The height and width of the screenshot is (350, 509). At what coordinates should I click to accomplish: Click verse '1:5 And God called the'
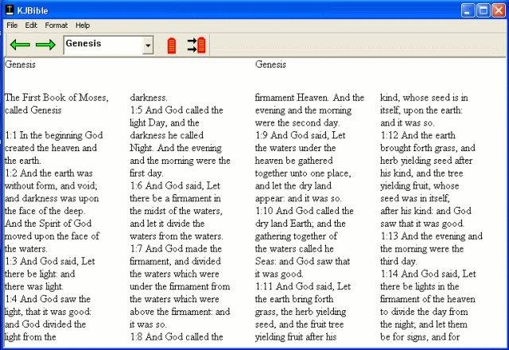pos(177,110)
